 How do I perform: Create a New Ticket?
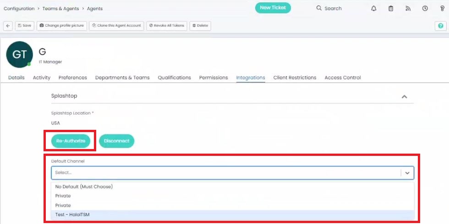(x=273, y=8)
